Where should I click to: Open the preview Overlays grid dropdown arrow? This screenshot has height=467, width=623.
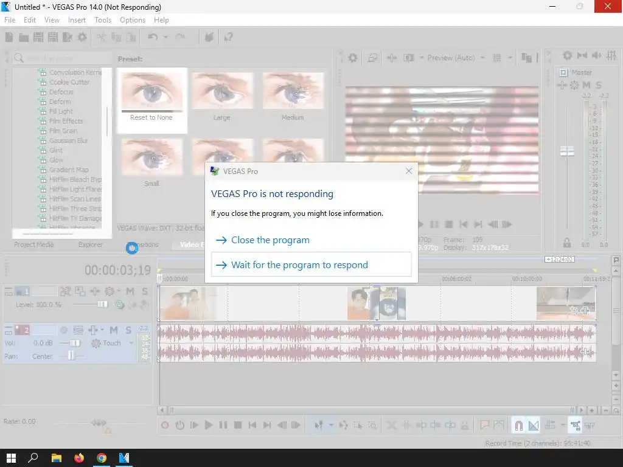pos(510,58)
